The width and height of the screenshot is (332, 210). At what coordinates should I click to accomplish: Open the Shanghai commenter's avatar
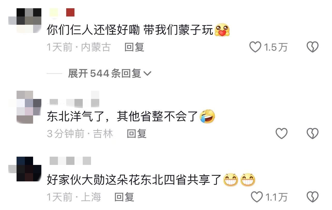(25, 169)
